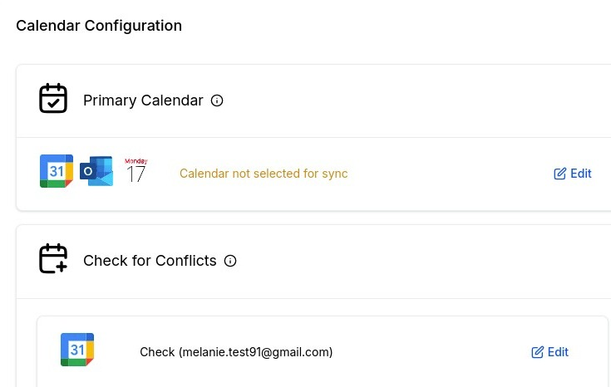611x387 pixels.
Task: Click pencil icon on conflict calendar Edit
Action: pos(537,352)
